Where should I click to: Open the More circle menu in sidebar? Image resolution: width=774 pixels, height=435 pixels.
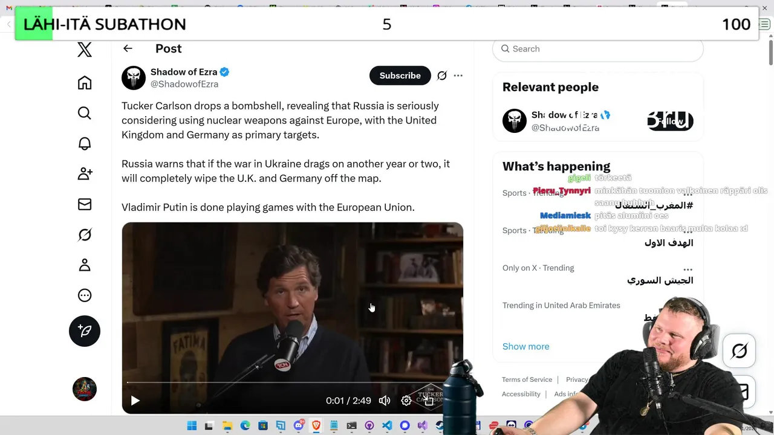[85, 295]
